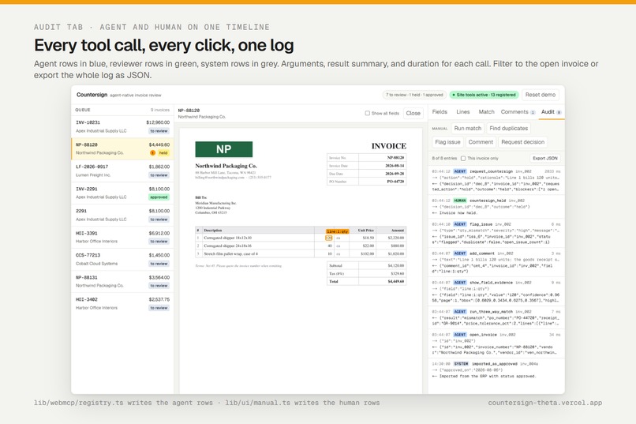636x424 pixels.
Task: Click the Request decision button
Action: click(x=522, y=142)
